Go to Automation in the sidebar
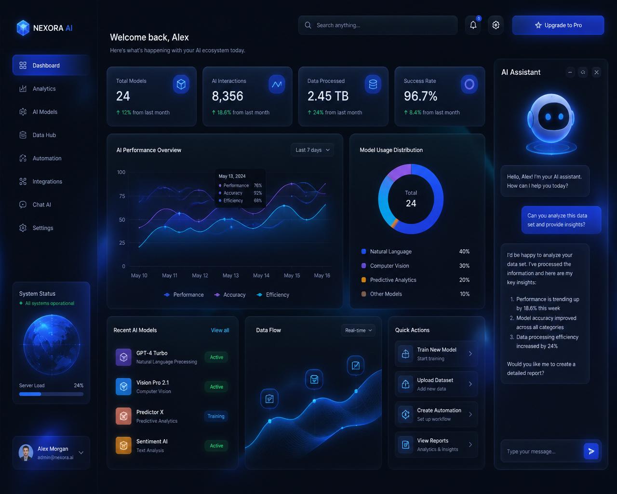 (51, 158)
